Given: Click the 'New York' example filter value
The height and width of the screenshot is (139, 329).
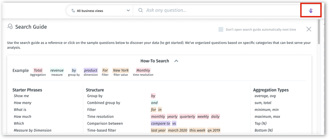Looking at the screenshot, I should pyautogui.click(x=121, y=71).
